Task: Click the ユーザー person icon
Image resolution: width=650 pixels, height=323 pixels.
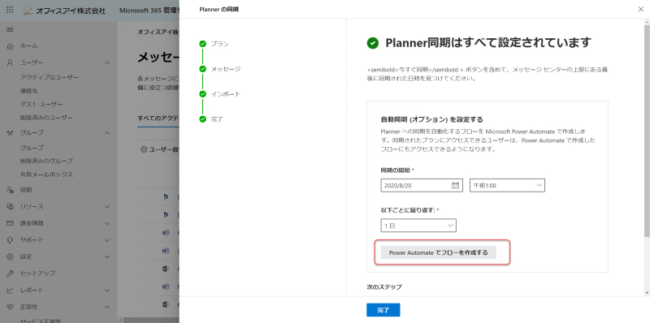Action: (11, 63)
